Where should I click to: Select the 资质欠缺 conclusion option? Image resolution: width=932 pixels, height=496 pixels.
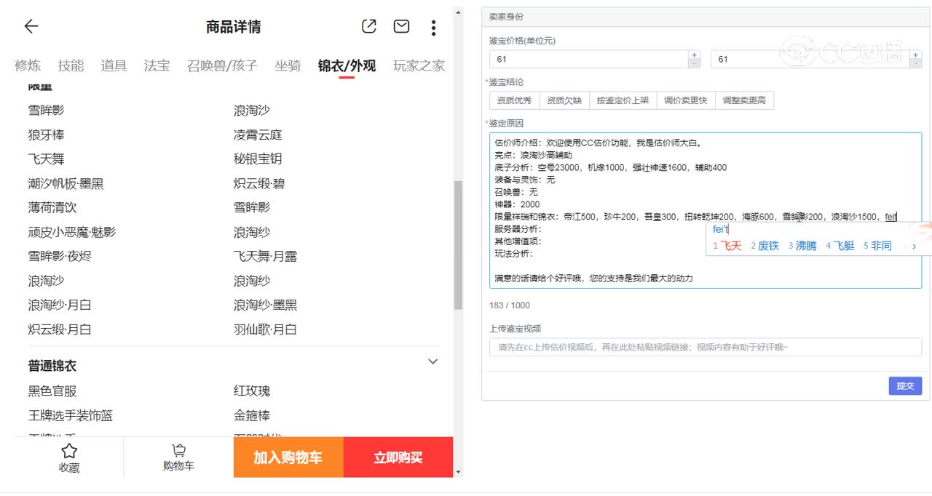[x=566, y=100]
